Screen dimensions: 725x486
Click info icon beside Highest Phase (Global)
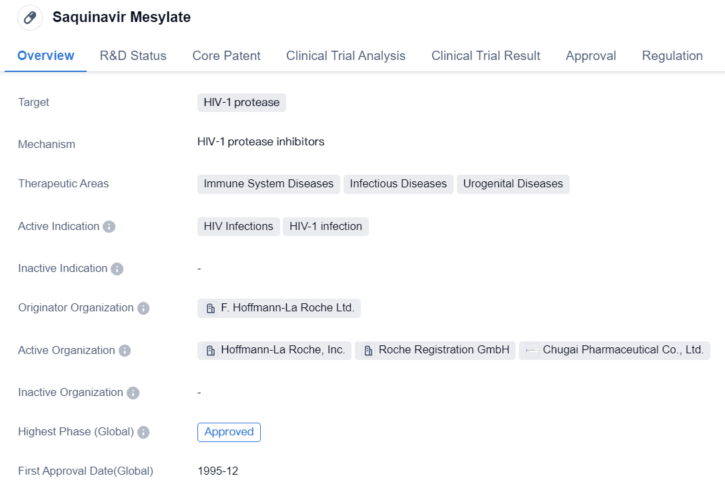pos(143,432)
